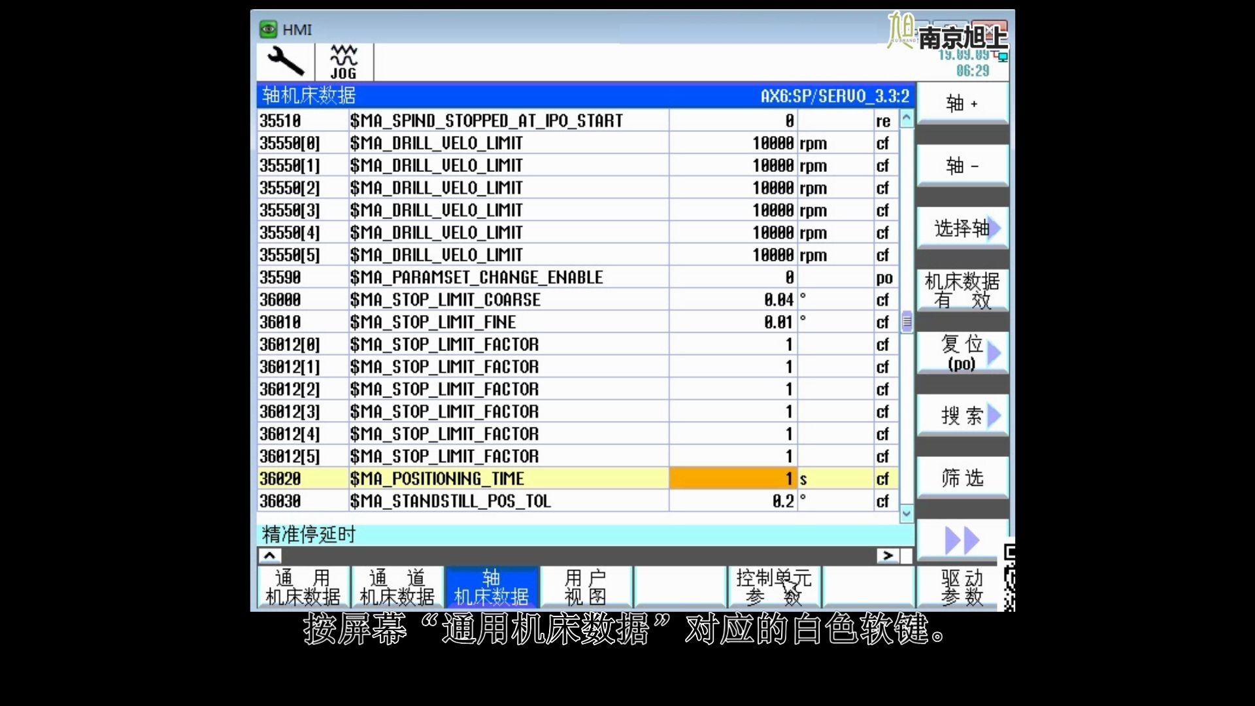Click the 精准停延时 description text
Image resolution: width=1255 pixels, height=706 pixels.
(x=309, y=534)
